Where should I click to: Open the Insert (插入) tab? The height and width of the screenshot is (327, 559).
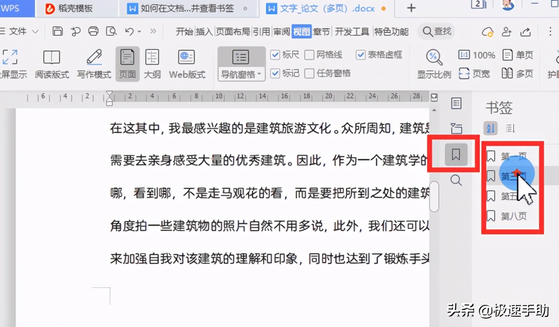[205, 32]
